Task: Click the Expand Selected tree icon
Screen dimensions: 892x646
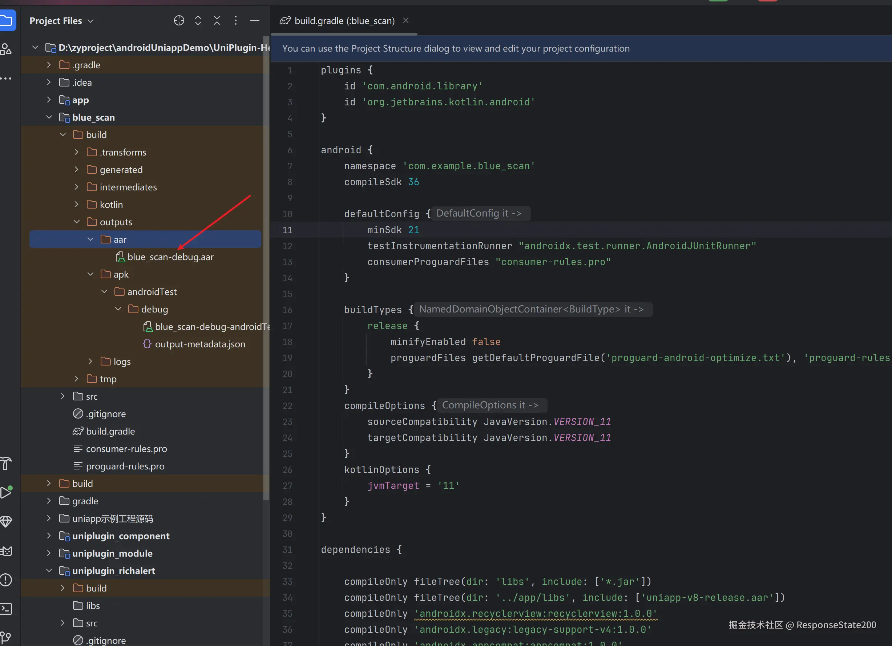Action: pyautogui.click(x=198, y=20)
